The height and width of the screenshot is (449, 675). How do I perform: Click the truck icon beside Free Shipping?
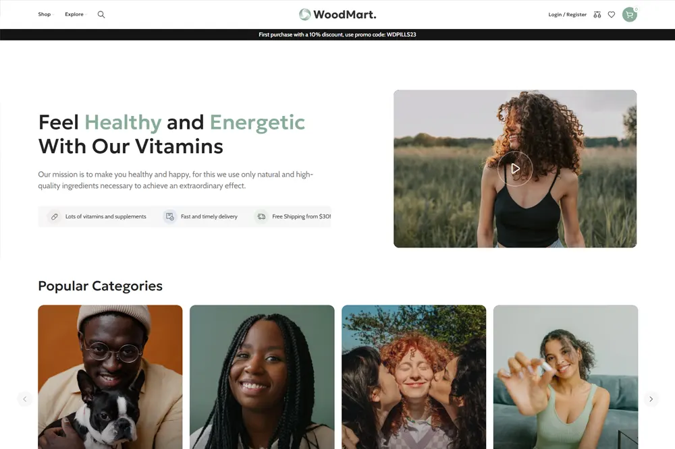tap(261, 217)
